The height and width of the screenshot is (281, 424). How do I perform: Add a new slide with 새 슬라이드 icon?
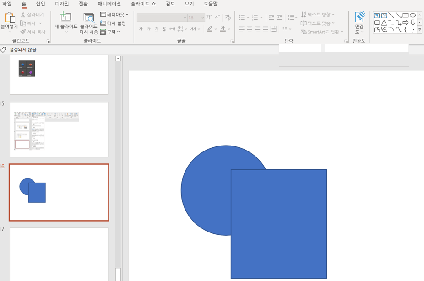coord(66,17)
